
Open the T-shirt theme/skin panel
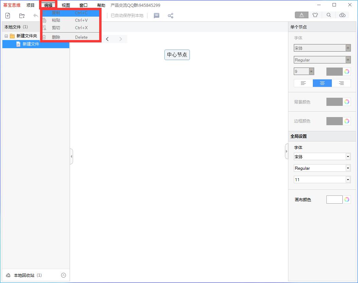point(315,15)
